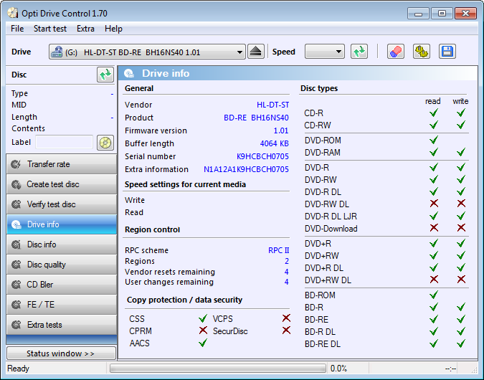This screenshot has width=484, height=380.
Task: Open the File menu
Action: 17,29
